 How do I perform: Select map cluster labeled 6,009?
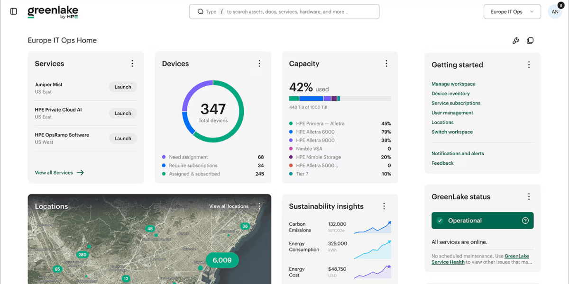[x=222, y=260]
